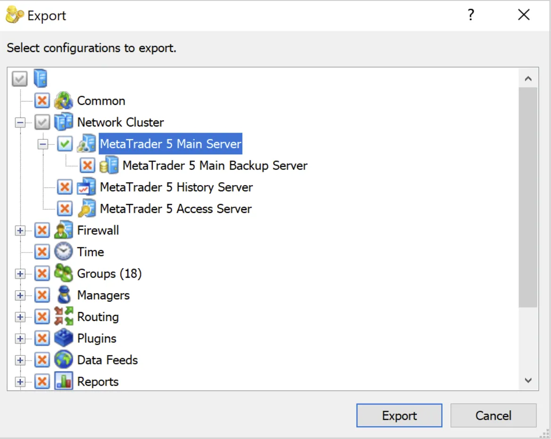Screen dimensions: 551x439
Task: Enable the Access Server checkbox
Action: point(65,209)
